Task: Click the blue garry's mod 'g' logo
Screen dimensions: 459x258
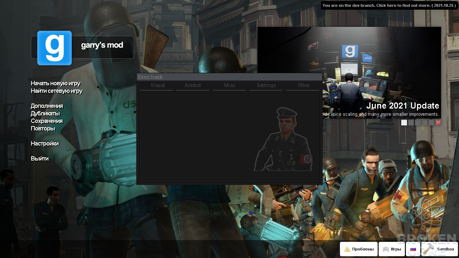Action: coord(55,48)
